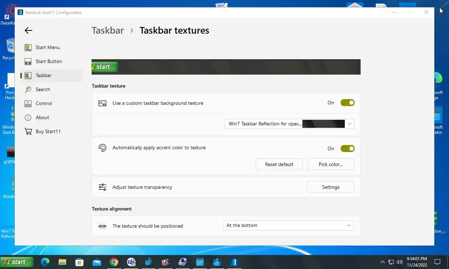Open the Start Menu settings page
This screenshot has height=269, width=449.
pyautogui.click(x=52, y=47)
